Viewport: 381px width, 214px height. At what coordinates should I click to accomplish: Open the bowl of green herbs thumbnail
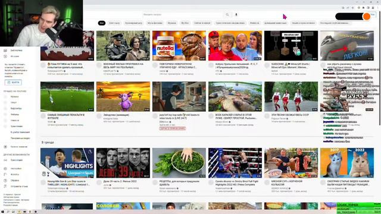tap(179, 163)
